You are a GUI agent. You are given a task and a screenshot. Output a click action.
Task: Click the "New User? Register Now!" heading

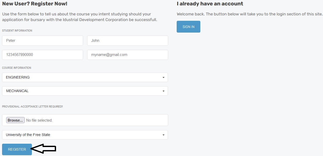tap(35, 4)
